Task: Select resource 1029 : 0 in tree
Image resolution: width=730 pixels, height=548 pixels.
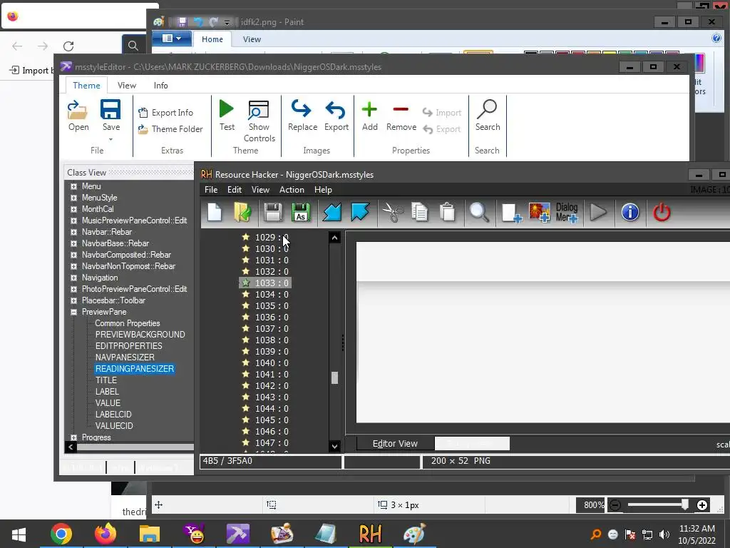Action: pos(272,237)
